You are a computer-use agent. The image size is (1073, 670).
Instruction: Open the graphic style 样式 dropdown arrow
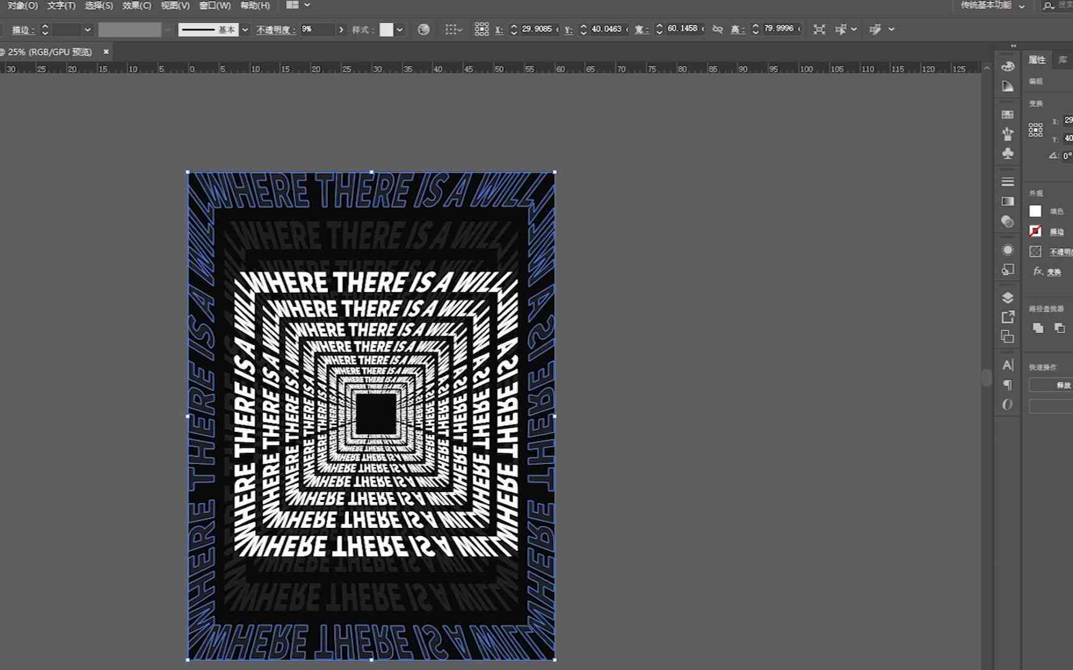click(400, 29)
